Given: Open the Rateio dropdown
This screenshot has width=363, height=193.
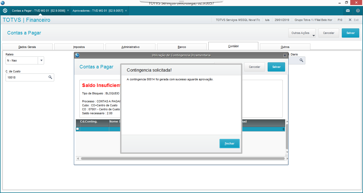Looking at the screenshot, I should (41, 60).
